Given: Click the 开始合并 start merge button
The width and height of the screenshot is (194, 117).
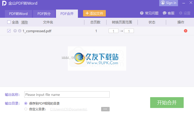Looking at the screenshot, I should [x=167, y=103].
